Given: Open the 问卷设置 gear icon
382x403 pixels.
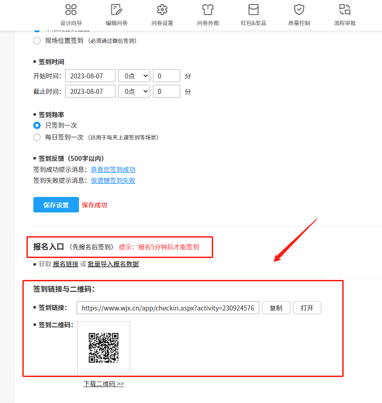Looking at the screenshot, I should [x=162, y=10].
